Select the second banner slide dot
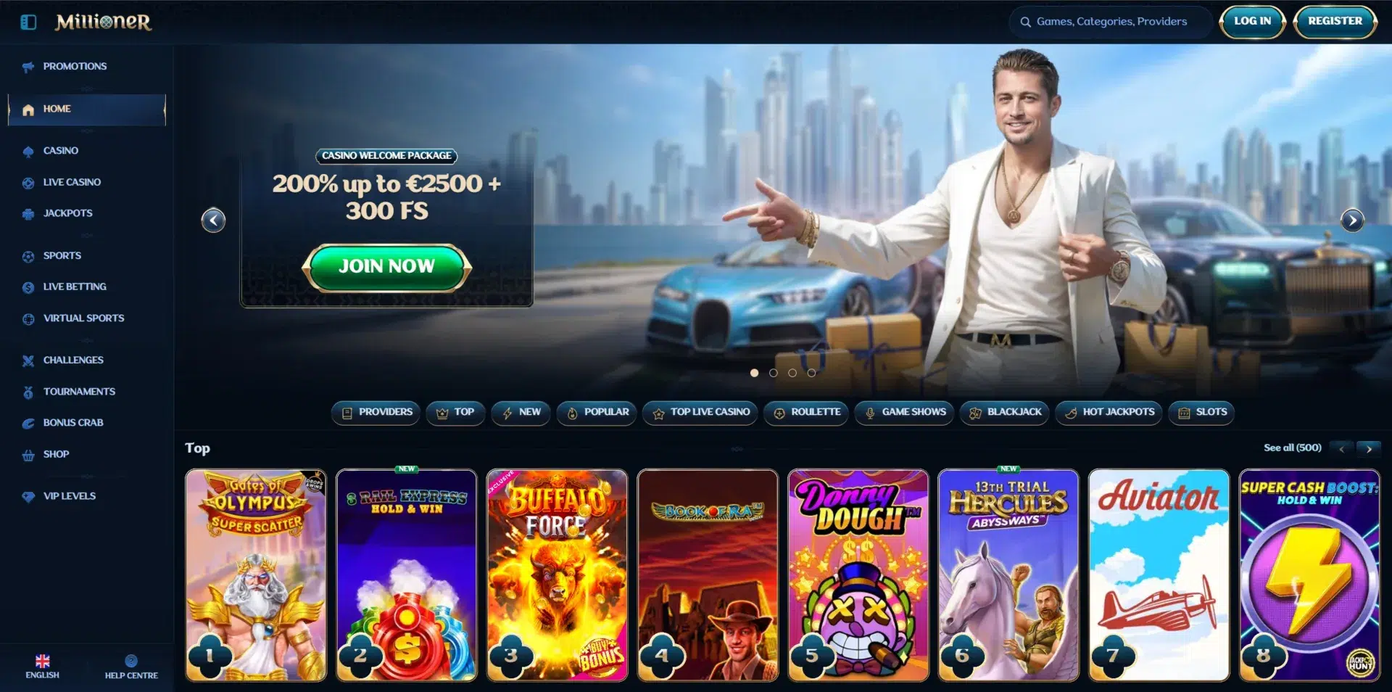This screenshot has width=1392, height=692. coord(774,373)
